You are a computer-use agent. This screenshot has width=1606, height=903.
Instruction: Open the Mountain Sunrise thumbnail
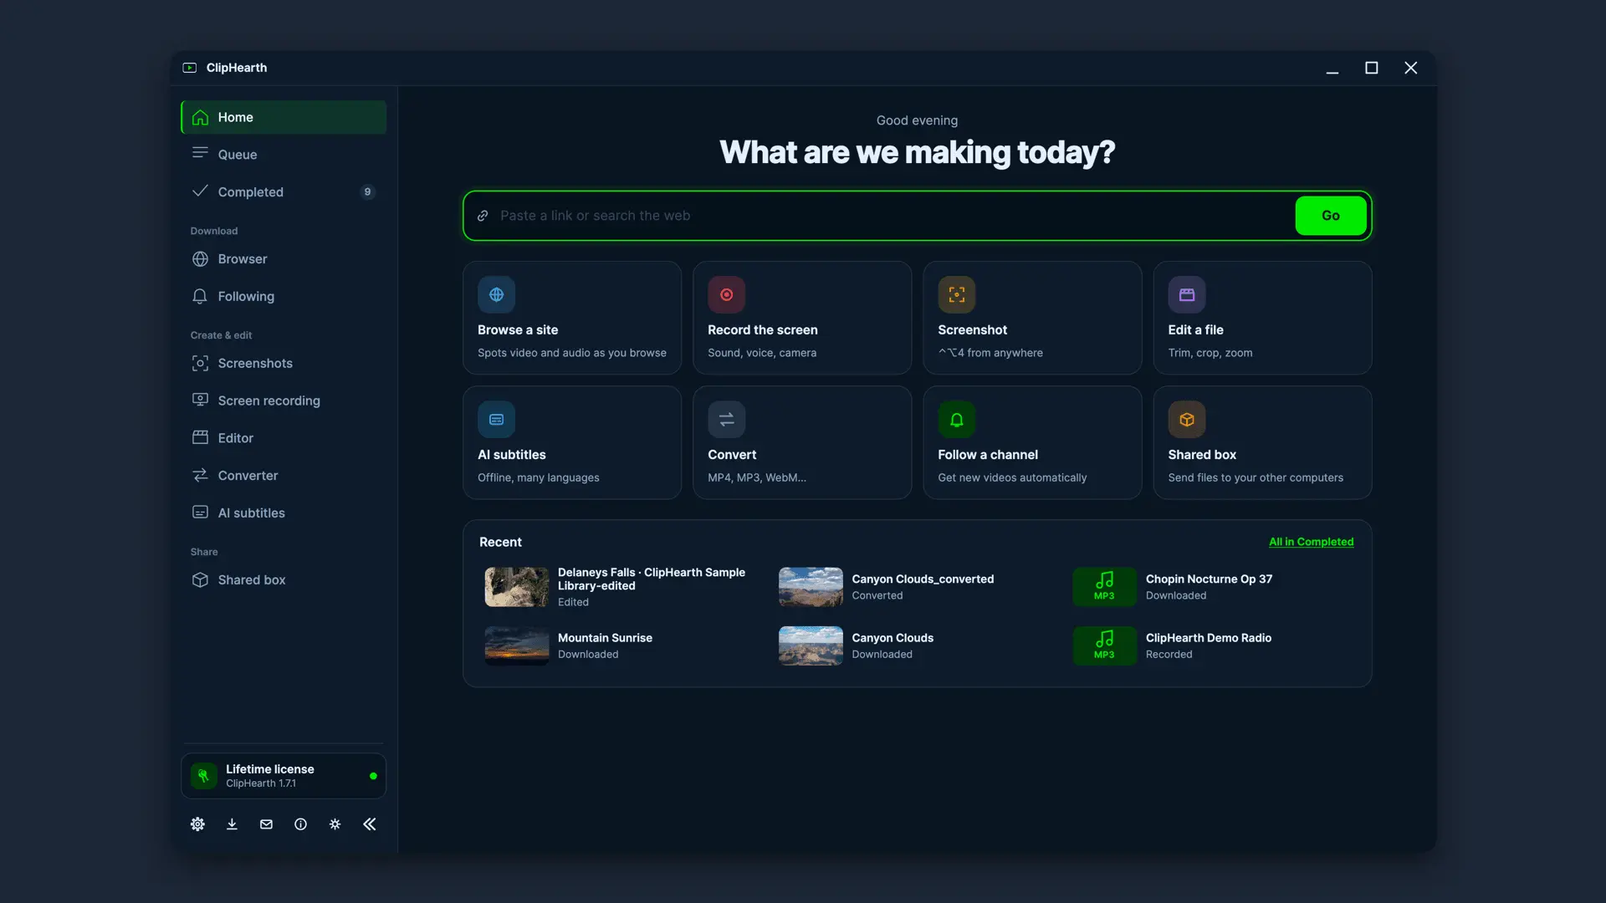[517, 645]
